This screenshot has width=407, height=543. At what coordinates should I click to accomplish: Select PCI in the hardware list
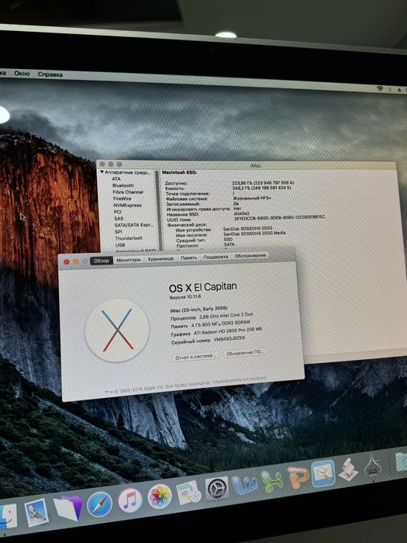(x=117, y=212)
